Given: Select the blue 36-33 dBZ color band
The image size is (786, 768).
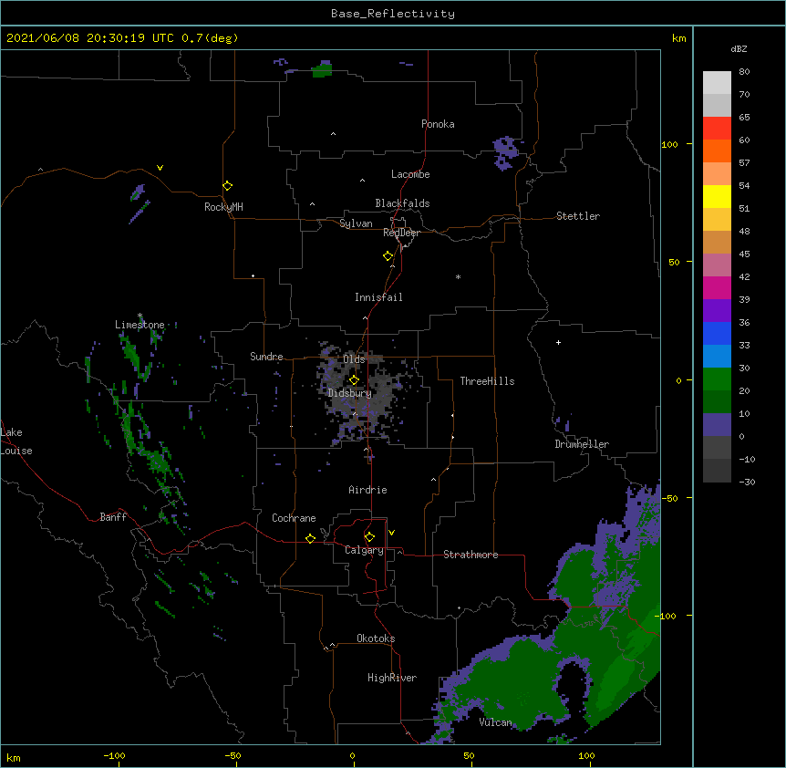Looking at the screenshot, I should coord(717,333).
